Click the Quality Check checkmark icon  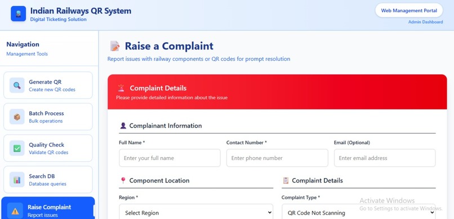pyautogui.click(x=17, y=148)
